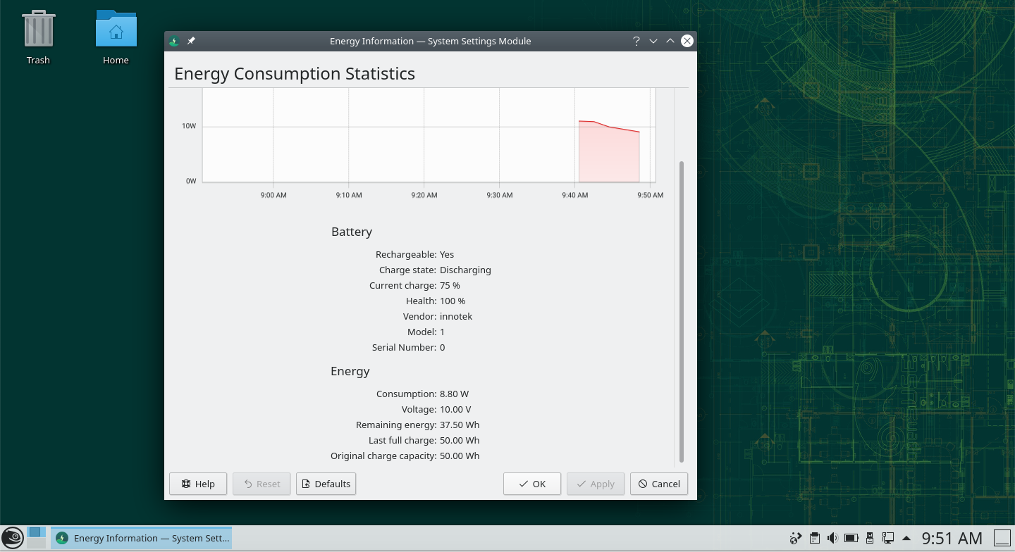The width and height of the screenshot is (1015, 552).
Task: Click the question mark help title button
Action: point(636,41)
